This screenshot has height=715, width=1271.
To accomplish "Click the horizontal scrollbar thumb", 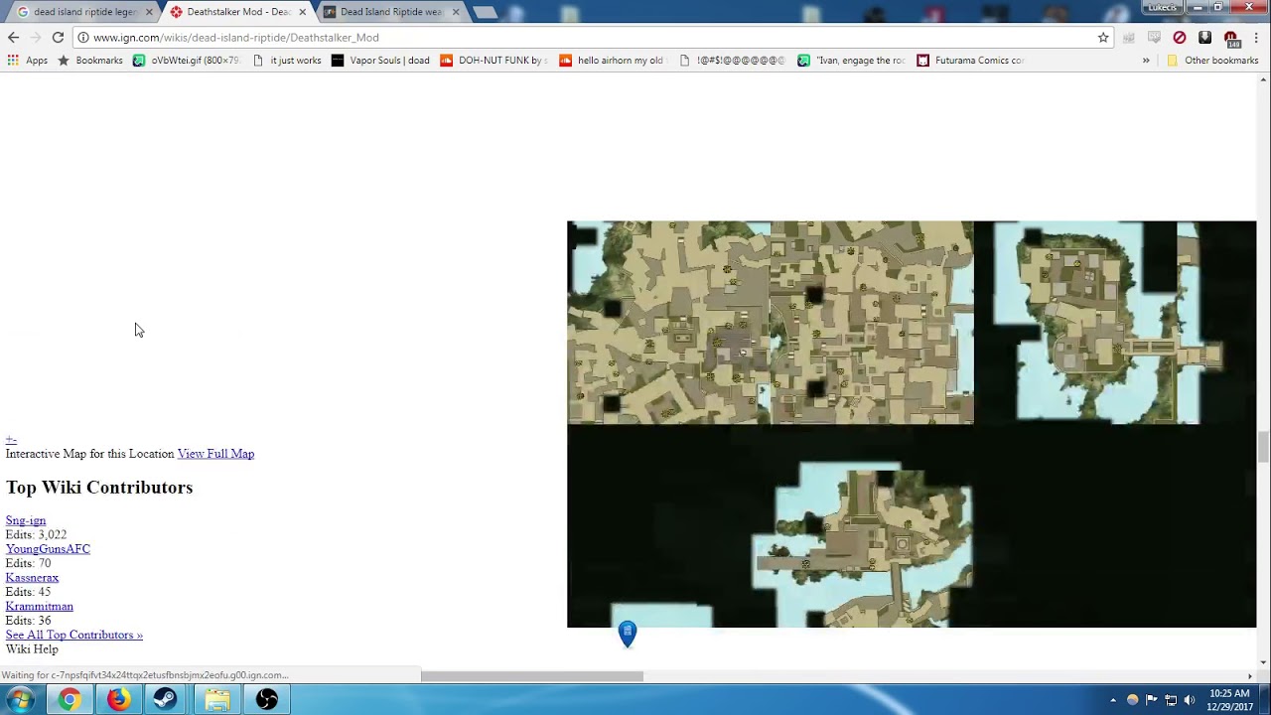I will tap(532, 676).
